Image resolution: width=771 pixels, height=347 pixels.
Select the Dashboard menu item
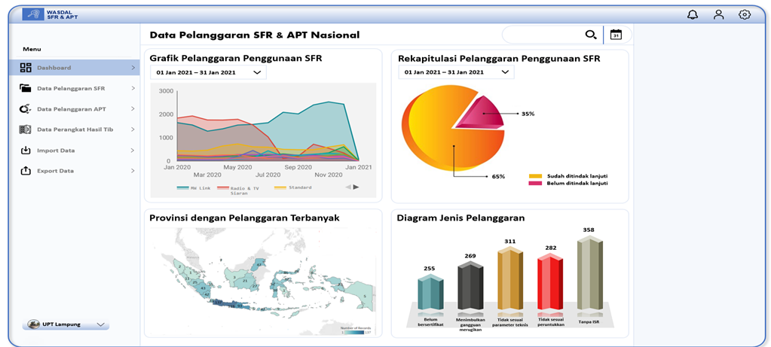(75, 68)
